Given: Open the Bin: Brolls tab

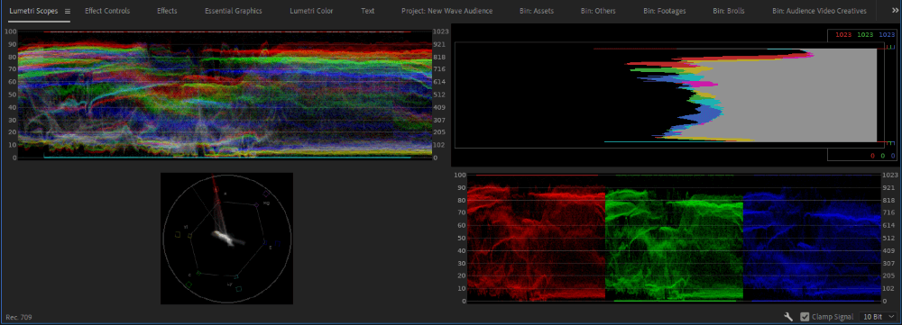Looking at the screenshot, I should [729, 11].
